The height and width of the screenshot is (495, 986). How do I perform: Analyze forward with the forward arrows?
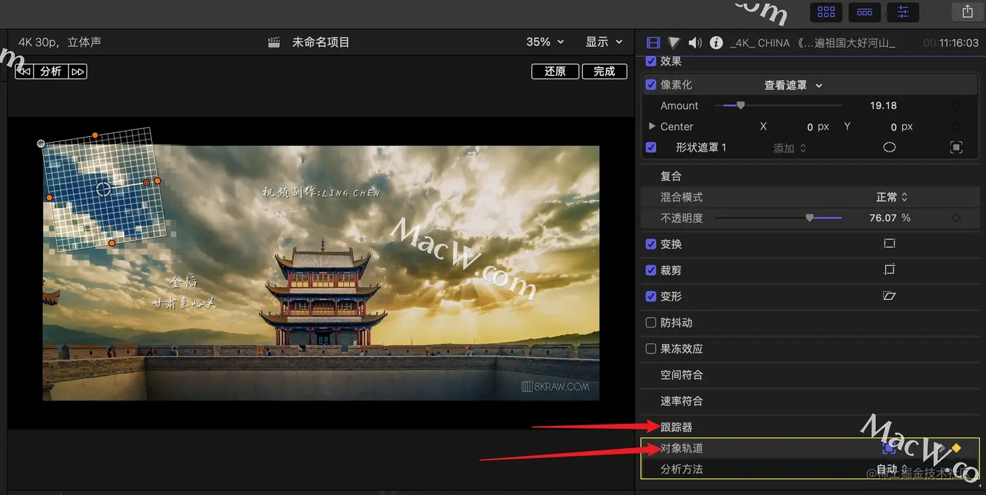78,72
